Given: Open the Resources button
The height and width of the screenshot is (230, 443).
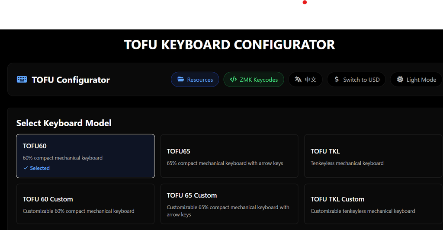Looking at the screenshot, I should click(195, 80).
